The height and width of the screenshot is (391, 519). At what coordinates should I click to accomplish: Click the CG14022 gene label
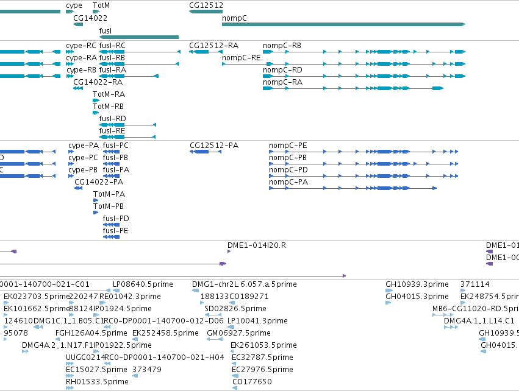[x=90, y=18]
